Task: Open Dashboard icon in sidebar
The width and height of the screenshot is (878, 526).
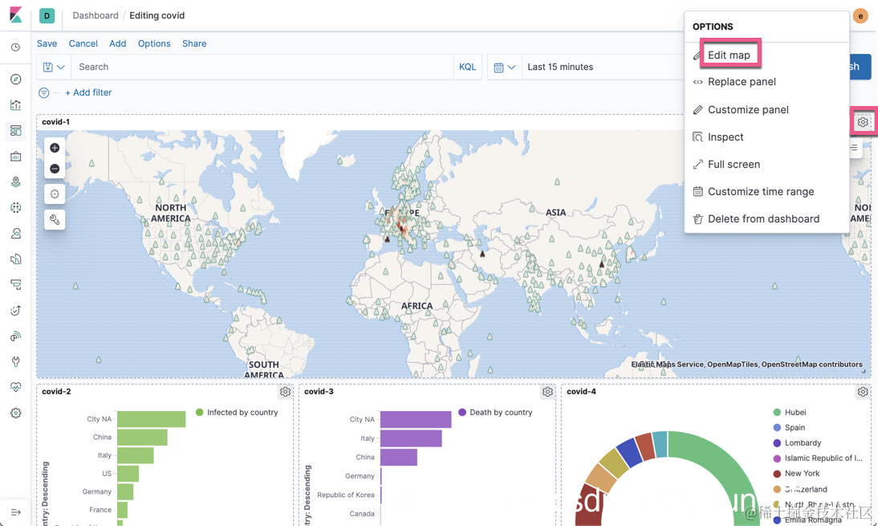Action: [x=16, y=131]
